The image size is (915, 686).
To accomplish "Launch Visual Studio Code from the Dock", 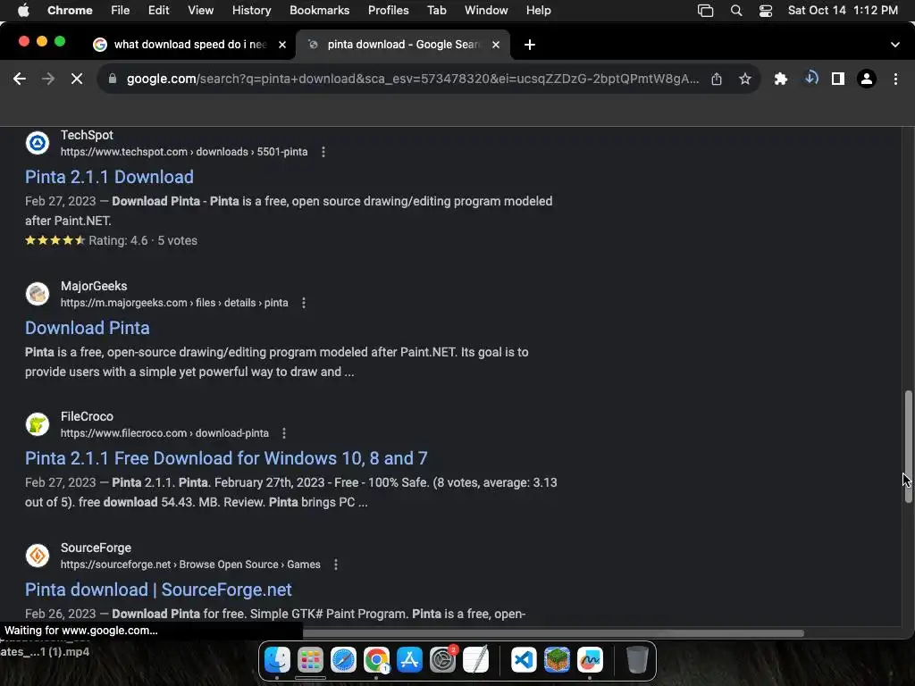I will [524, 660].
